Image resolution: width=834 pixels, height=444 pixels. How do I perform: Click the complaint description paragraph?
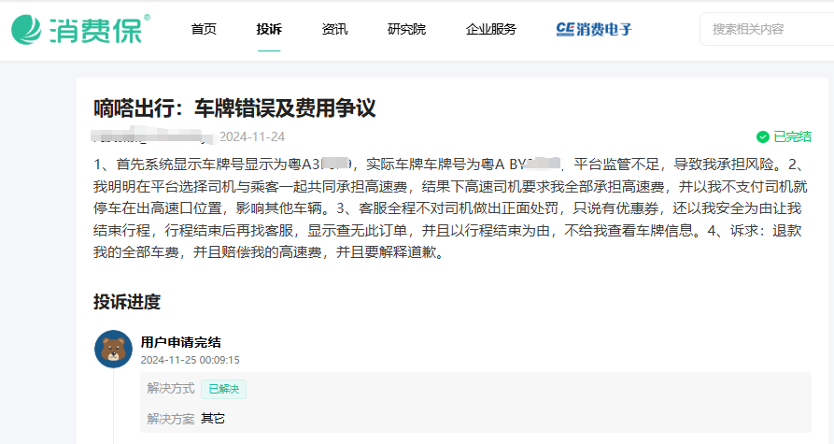click(451, 208)
